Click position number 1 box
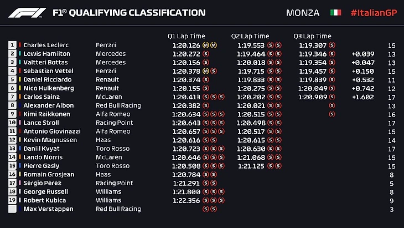 (12, 45)
